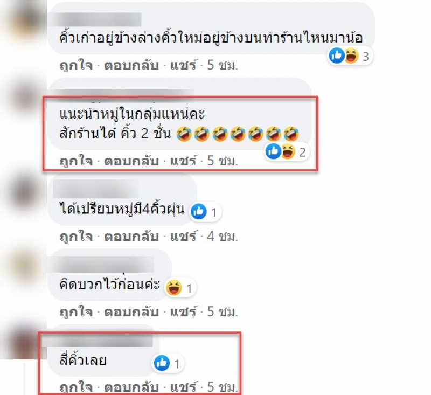Click ตอบกลับ under the สี่คิ้วเลย comment
This screenshot has height=395, width=431.
click(131, 387)
